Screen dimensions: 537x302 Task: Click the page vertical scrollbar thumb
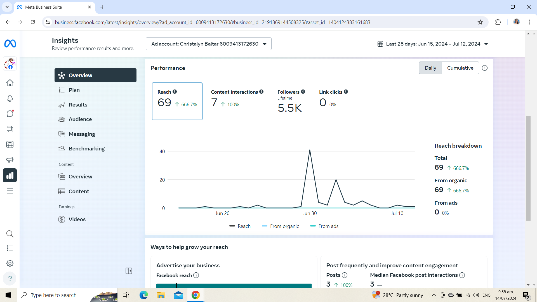528,169
